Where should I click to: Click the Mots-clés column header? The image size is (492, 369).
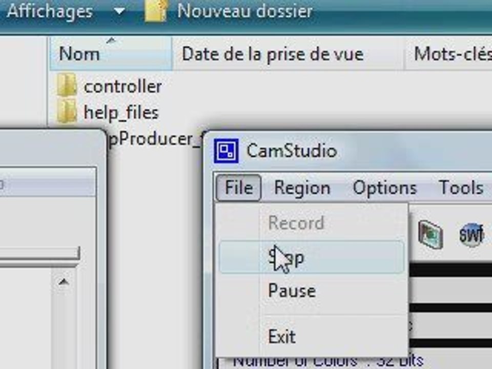pyautogui.click(x=448, y=53)
